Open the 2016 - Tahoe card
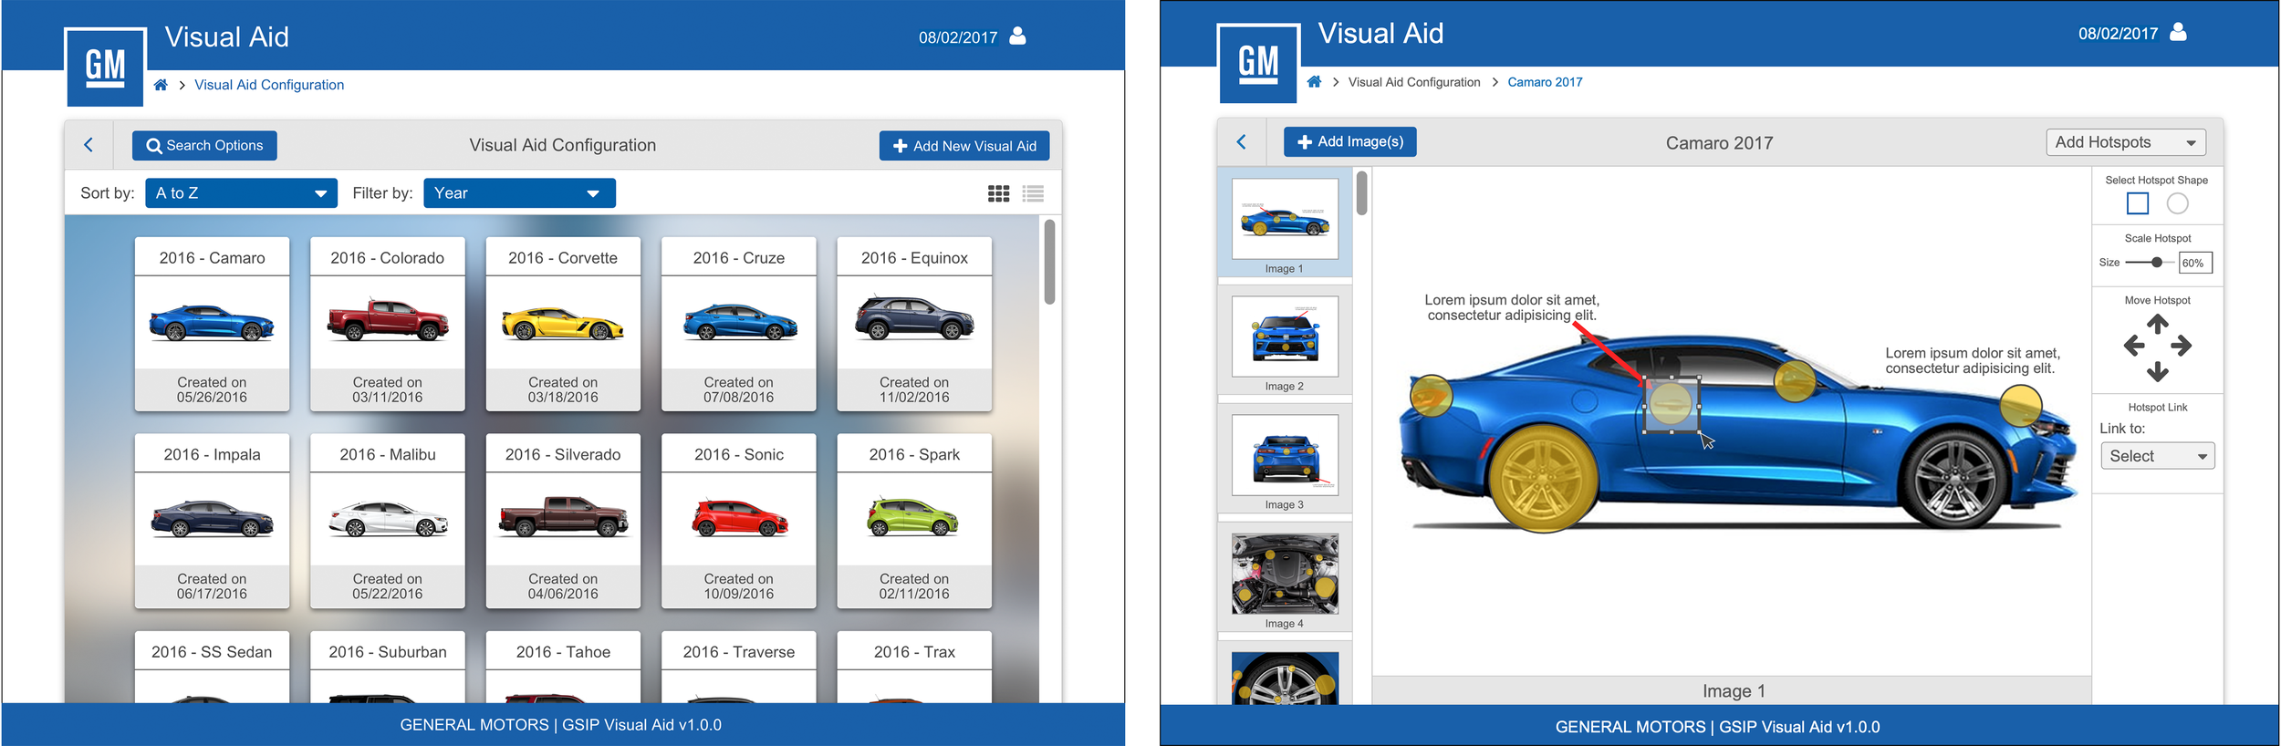Viewport: 2281px width, 746px height. 563,667
